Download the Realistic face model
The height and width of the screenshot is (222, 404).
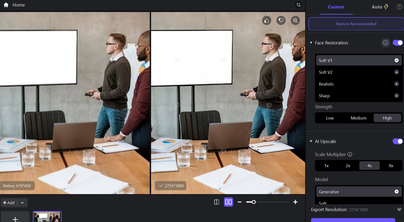click(x=397, y=84)
